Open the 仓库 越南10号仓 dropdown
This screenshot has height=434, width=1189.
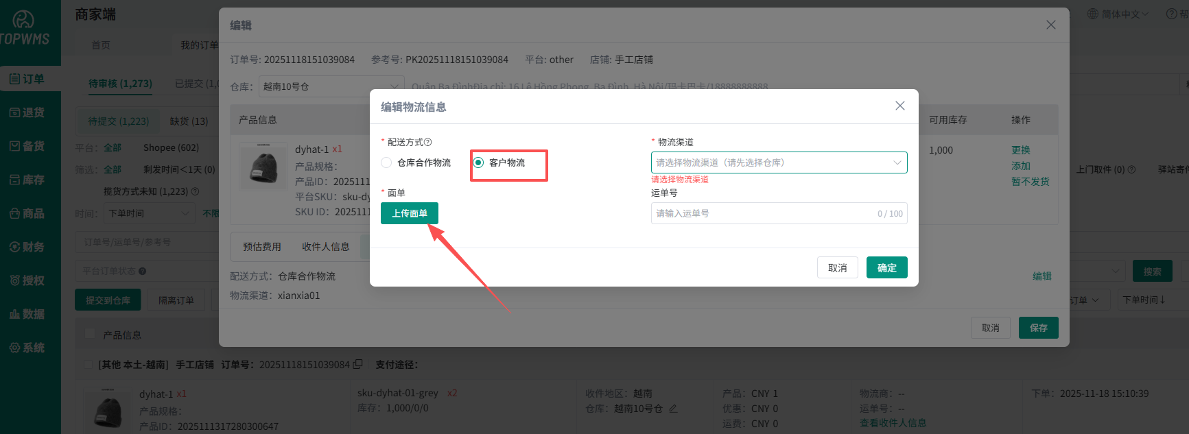pyautogui.click(x=331, y=86)
